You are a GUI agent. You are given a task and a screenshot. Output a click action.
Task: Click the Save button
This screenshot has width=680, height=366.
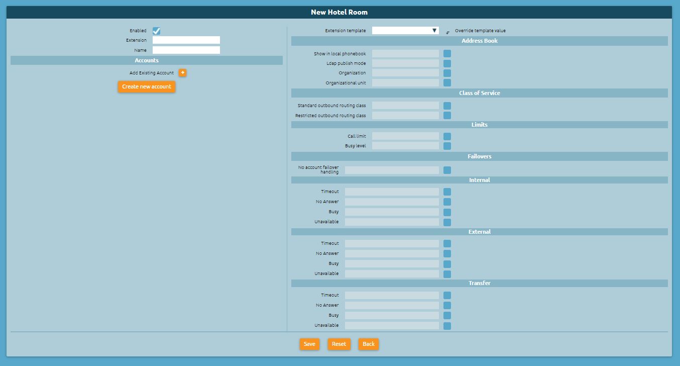coord(309,344)
